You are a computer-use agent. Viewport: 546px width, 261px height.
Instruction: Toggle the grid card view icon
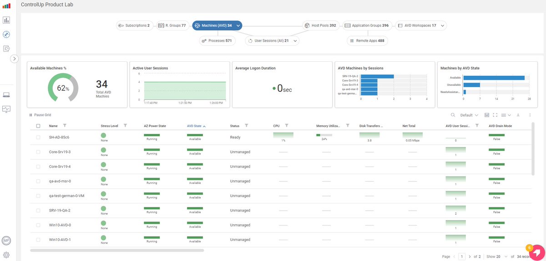[486, 115]
